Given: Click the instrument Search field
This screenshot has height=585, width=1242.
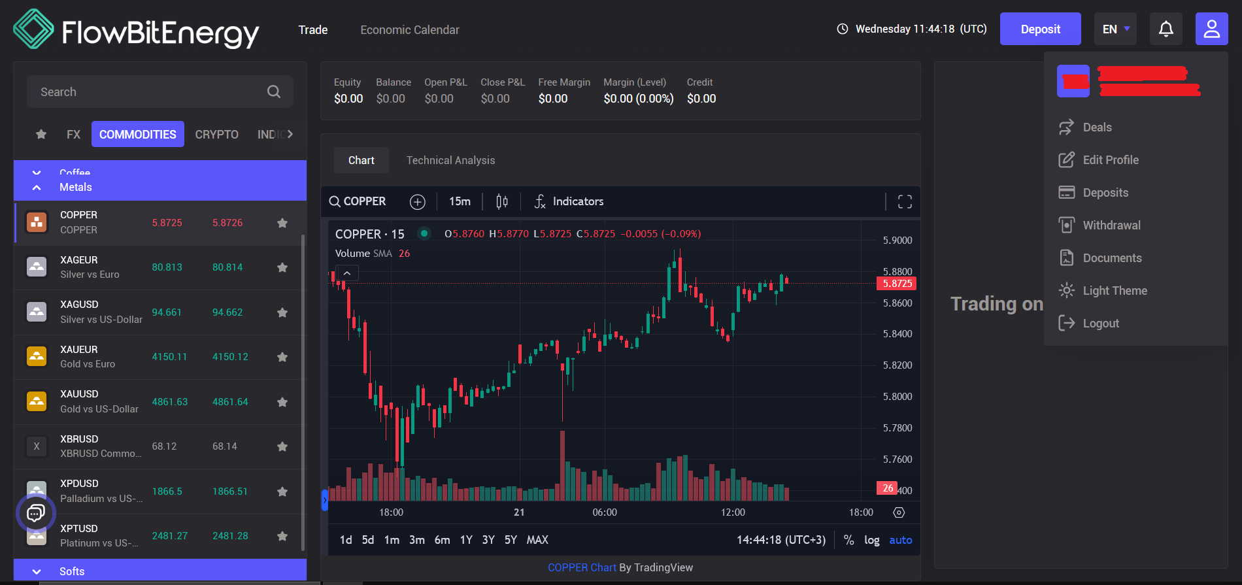Looking at the screenshot, I should 160,92.
